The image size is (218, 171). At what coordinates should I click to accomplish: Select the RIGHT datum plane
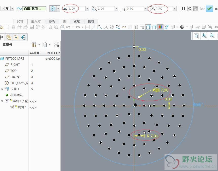point(15,65)
